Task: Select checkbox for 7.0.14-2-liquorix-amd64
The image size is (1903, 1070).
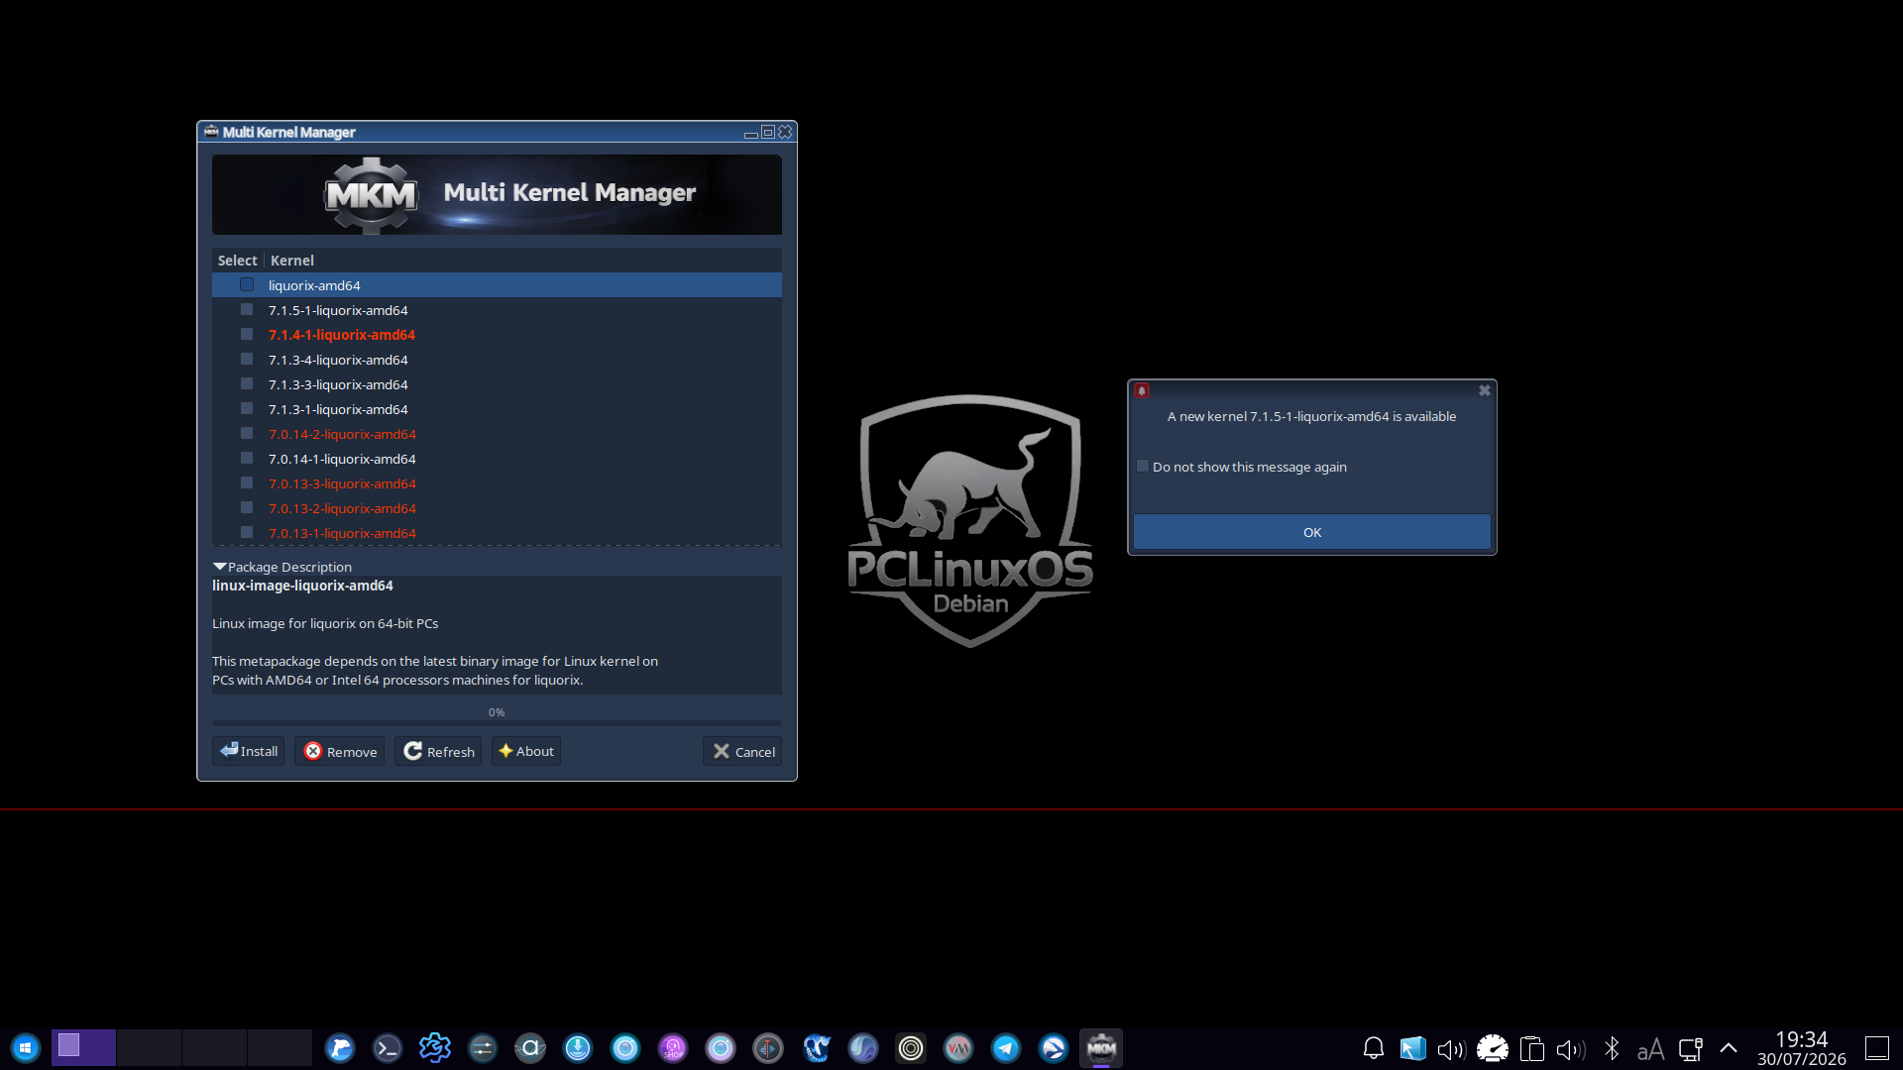Action: click(247, 434)
